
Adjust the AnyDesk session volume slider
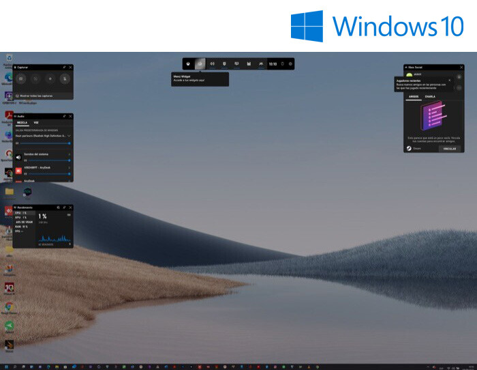tap(48, 173)
